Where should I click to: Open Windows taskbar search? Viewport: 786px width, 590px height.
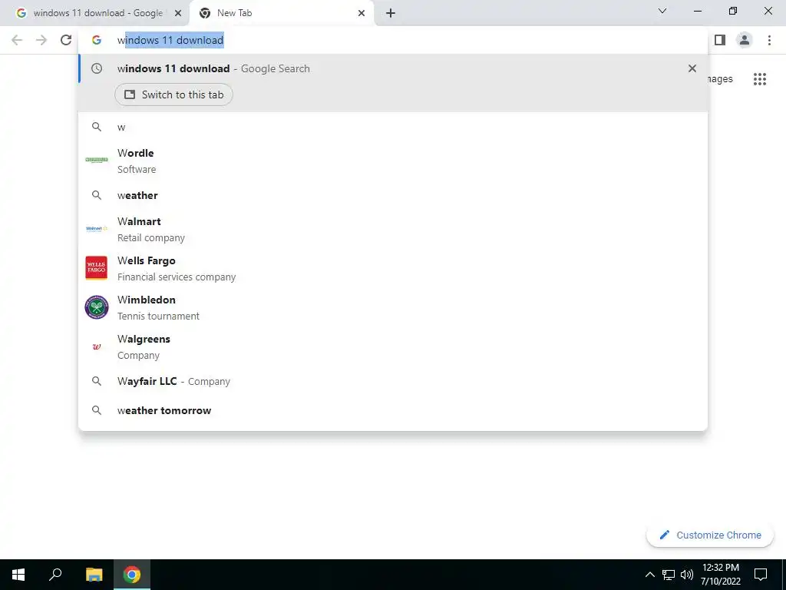(x=55, y=575)
